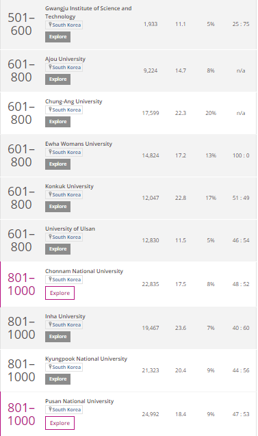Click location pin icon under University of Ulsan
This screenshot has height=436, width=258.
click(50, 237)
